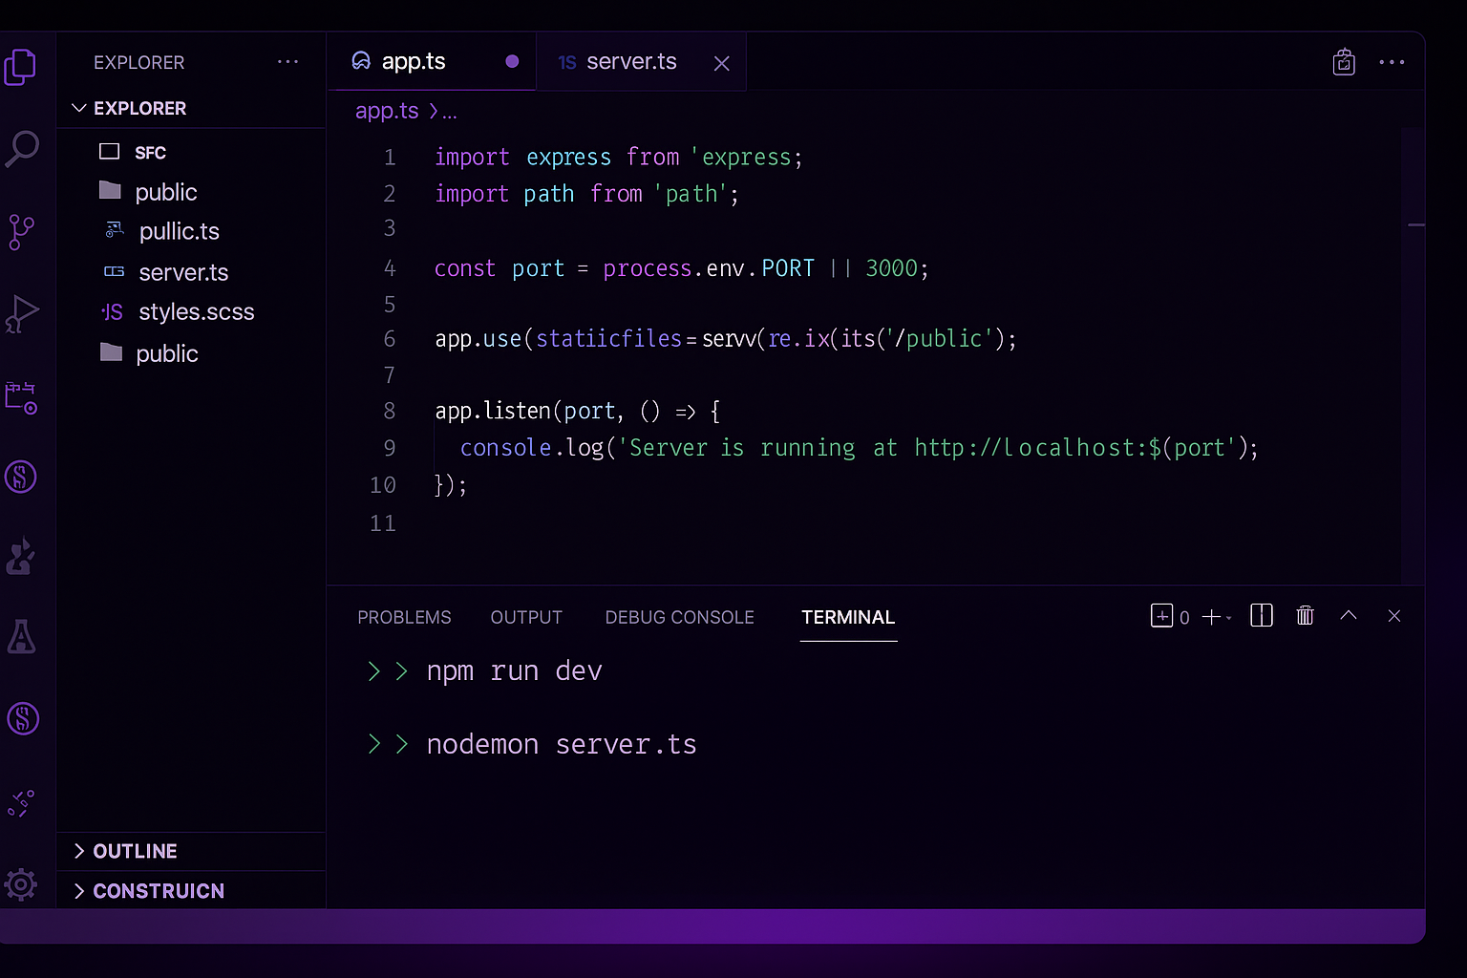Close the terminal panel
Screen dimensions: 1467x978
click(x=1394, y=616)
